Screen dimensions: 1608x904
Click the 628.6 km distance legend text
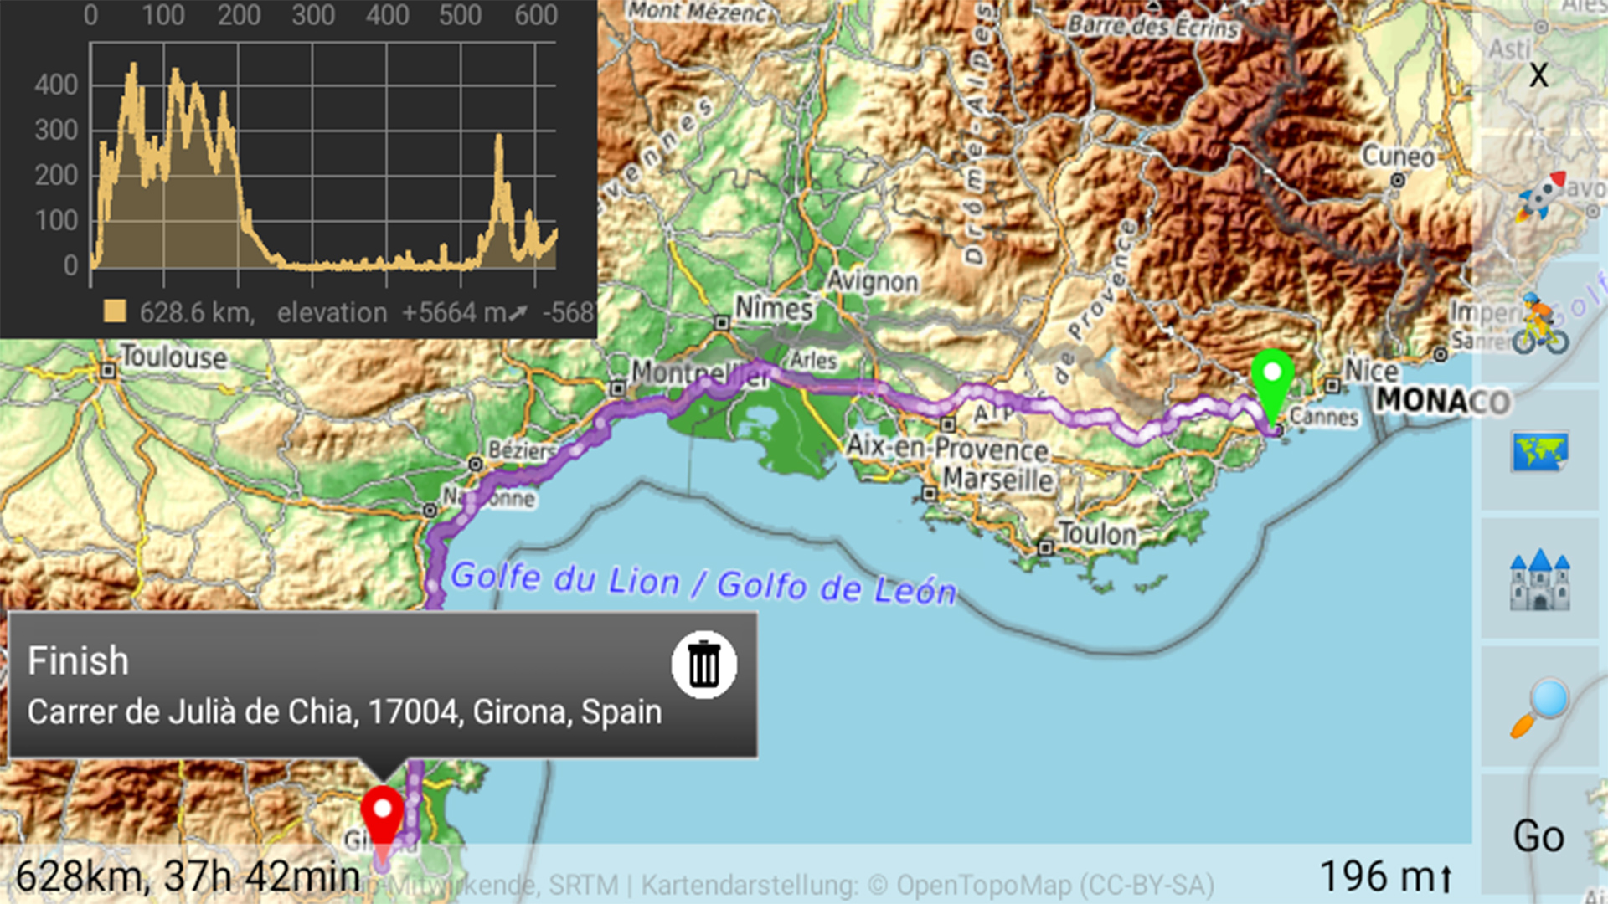click(199, 311)
